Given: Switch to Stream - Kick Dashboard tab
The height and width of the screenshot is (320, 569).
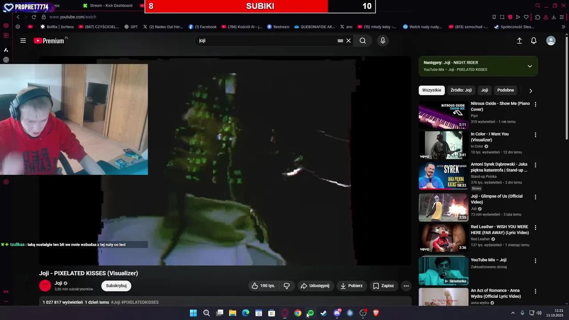Looking at the screenshot, I should [x=108, y=5].
